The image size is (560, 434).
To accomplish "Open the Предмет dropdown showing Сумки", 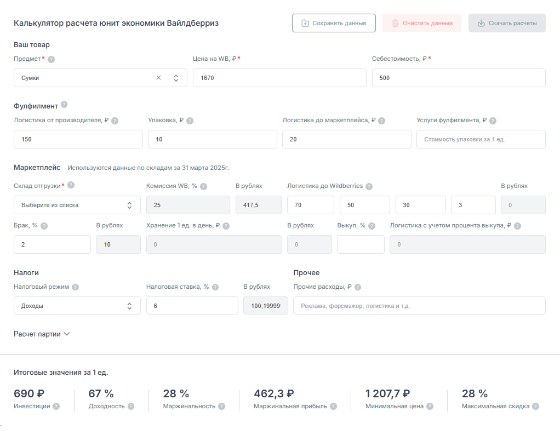I will tap(100, 78).
